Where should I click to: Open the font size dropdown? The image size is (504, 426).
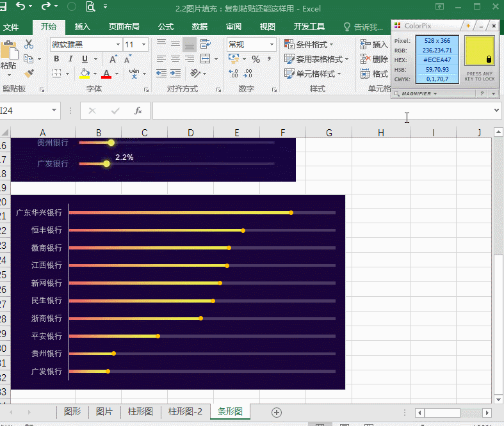click(143, 44)
